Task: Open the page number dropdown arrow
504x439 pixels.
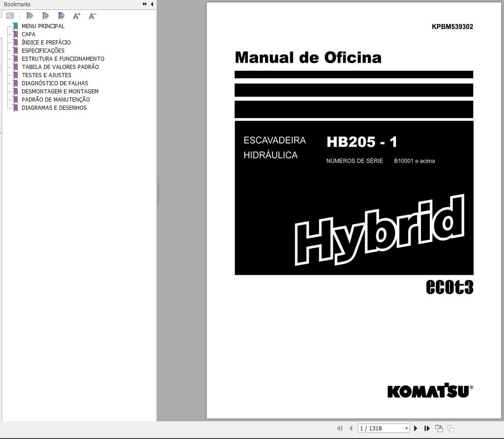Action: click(x=407, y=428)
